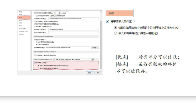This screenshot has height=110, width=196.
Task: Open 快速访问工具栏 category in sidebar
Action: click(x=23, y=31)
